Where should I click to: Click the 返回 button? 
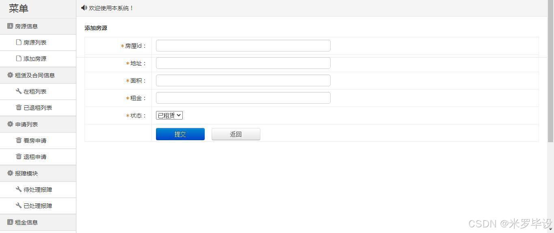(236, 134)
